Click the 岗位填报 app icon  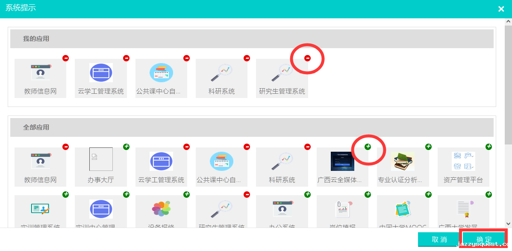(x=342, y=209)
